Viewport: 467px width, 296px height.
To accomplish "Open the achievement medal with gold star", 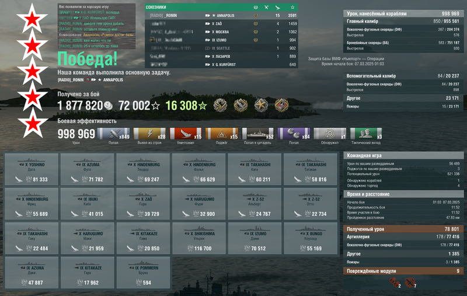I will point(261,105).
